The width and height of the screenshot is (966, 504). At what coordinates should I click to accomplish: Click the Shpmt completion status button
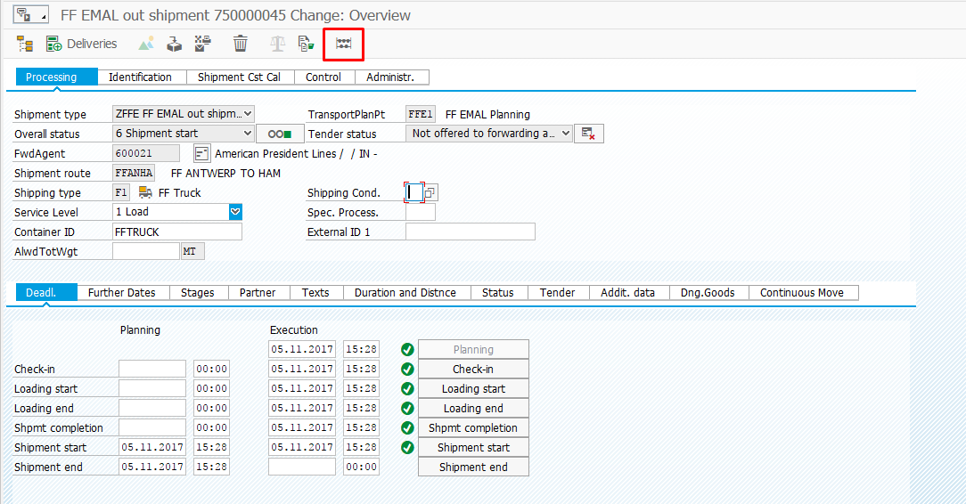click(x=473, y=427)
